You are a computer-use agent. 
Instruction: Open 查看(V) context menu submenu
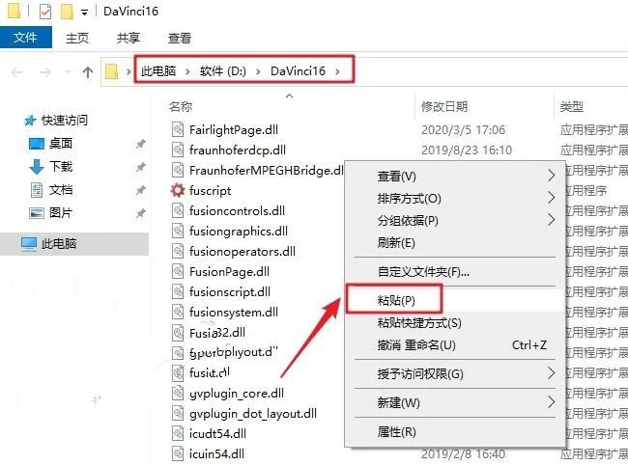(455, 176)
